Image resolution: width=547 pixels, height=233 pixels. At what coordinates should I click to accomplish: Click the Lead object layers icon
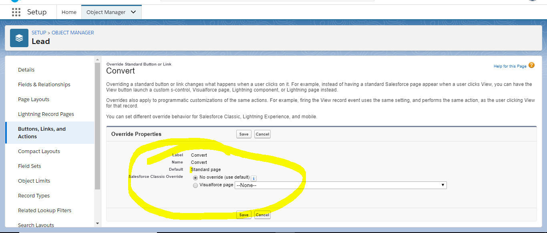pos(19,38)
